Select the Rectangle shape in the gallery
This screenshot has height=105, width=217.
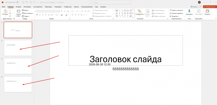pos(125,10)
